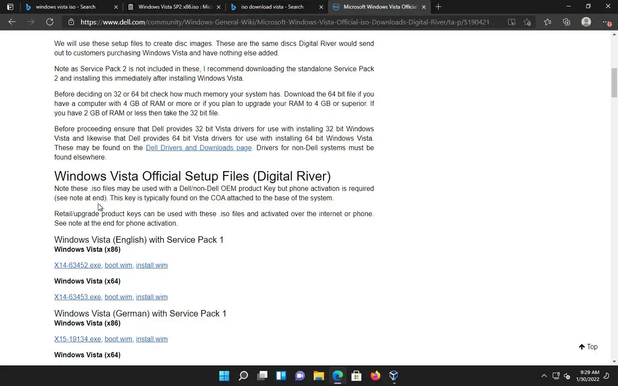Viewport: 618px width, 386px height.
Task: Switch to Windows Vista SP2 x86.iso tab
Action: pyautogui.click(x=175, y=7)
